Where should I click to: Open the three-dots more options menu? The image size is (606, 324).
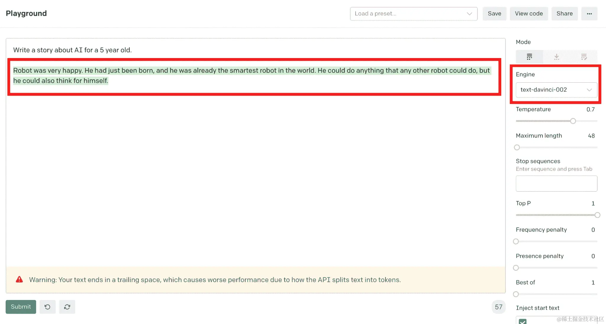pyautogui.click(x=589, y=14)
